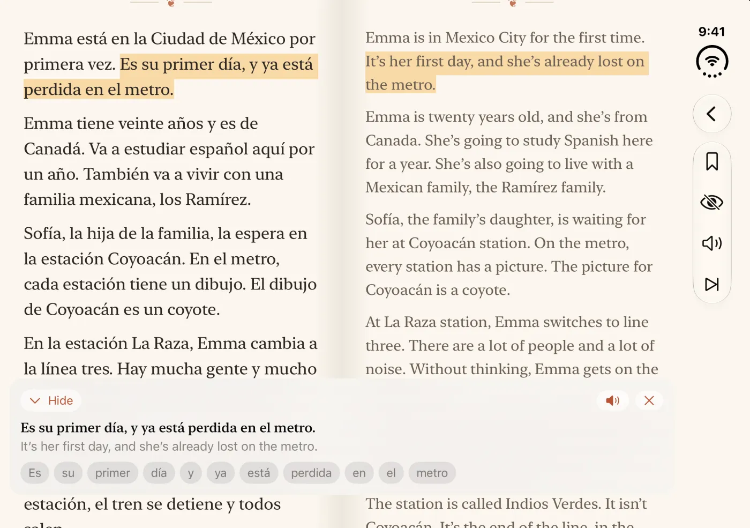Tap the paragraph starting "Sofía, the family's daughter"
750x528 pixels.
509,255
